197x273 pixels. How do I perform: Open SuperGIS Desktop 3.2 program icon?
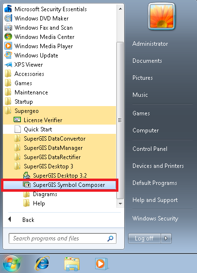27,176
